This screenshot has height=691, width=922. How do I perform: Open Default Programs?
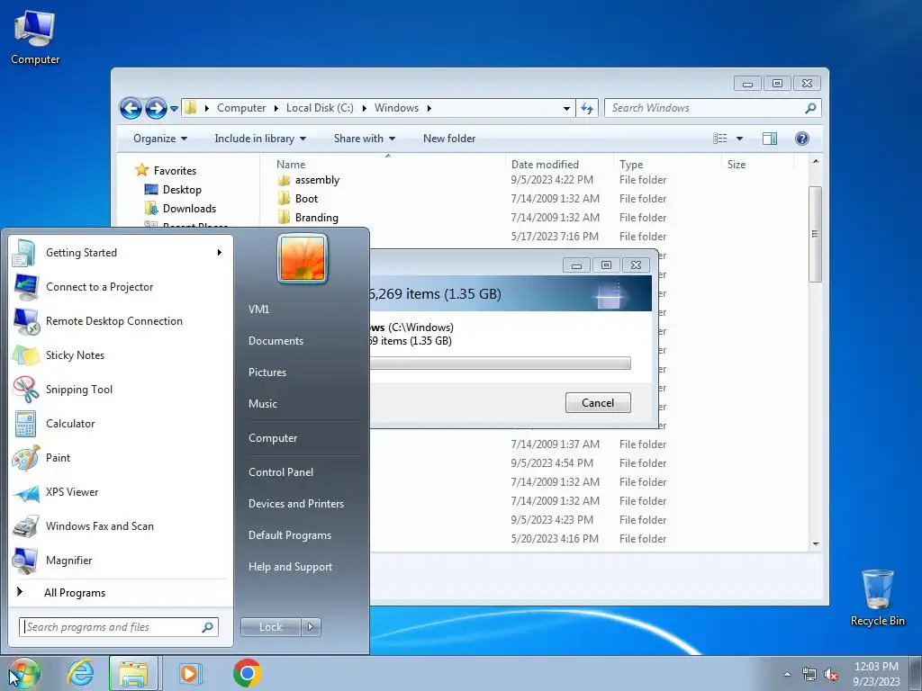pyautogui.click(x=289, y=535)
